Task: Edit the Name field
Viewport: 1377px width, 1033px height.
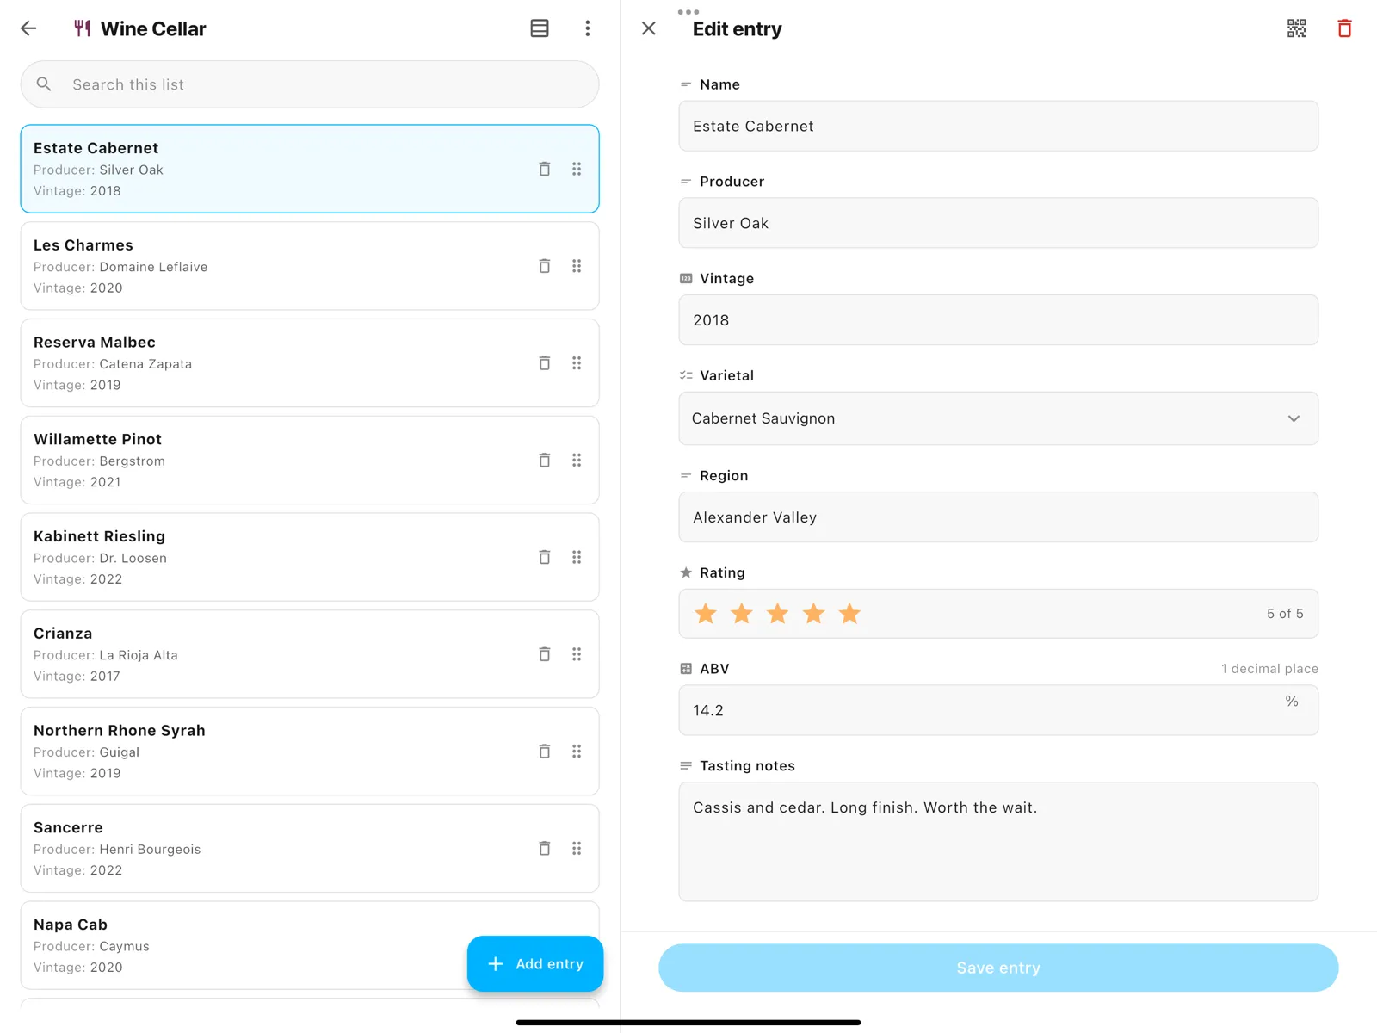Action: (998, 126)
